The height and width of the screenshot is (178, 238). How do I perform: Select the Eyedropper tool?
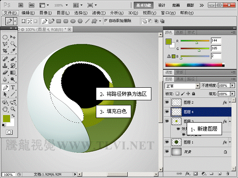13,51
